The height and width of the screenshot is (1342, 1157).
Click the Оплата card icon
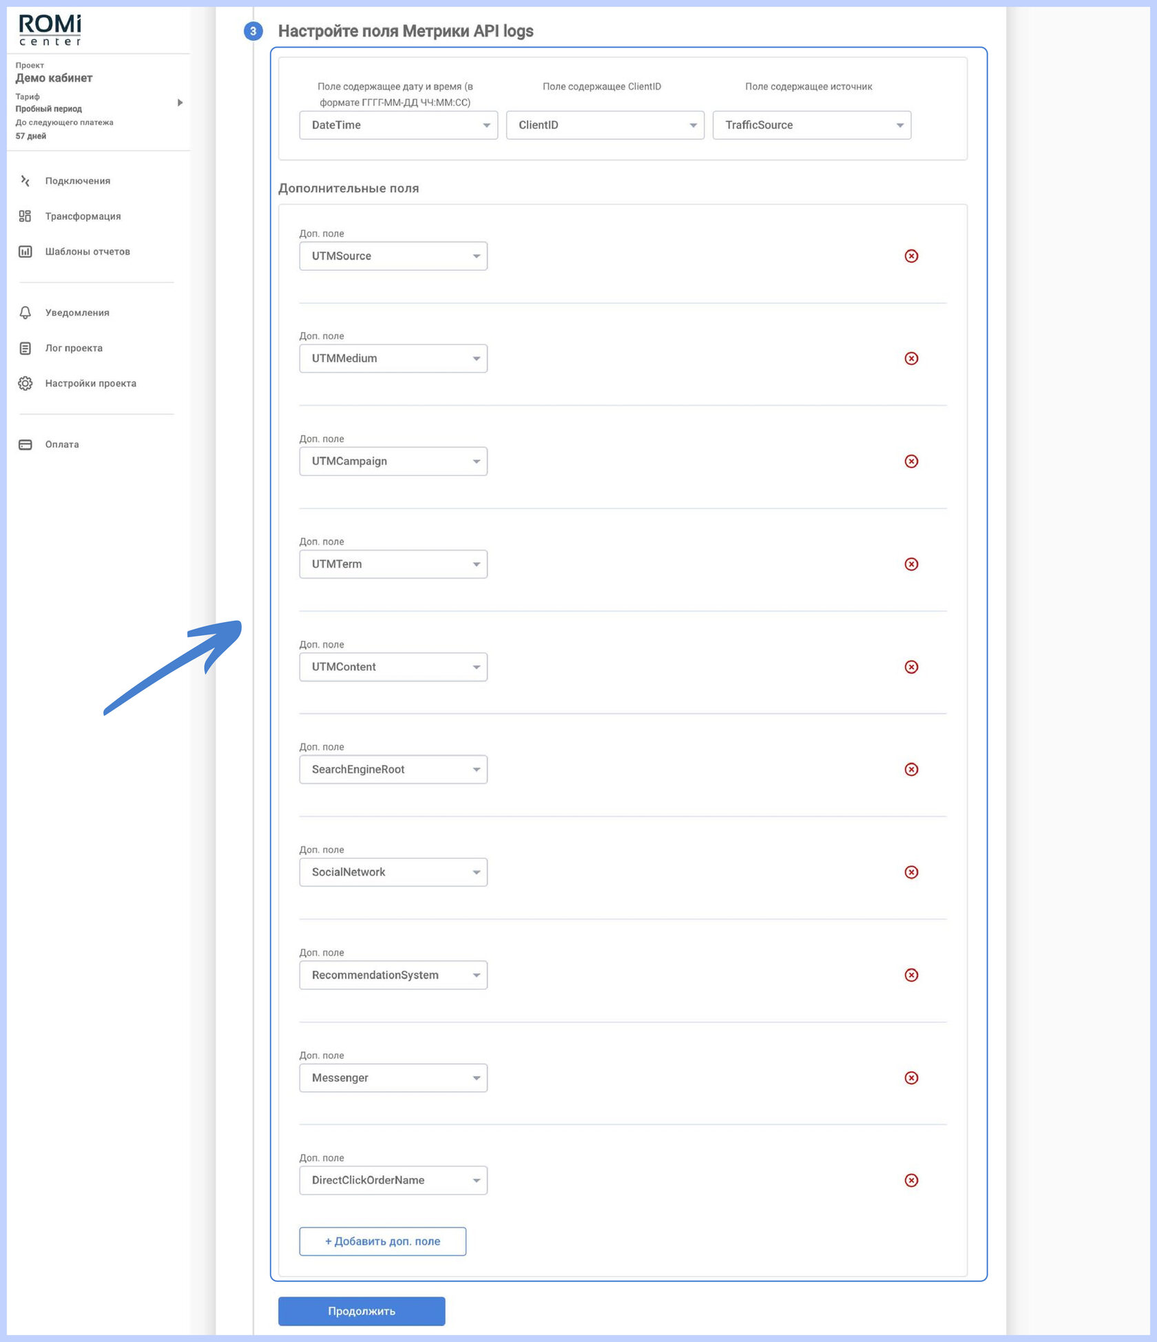25,444
